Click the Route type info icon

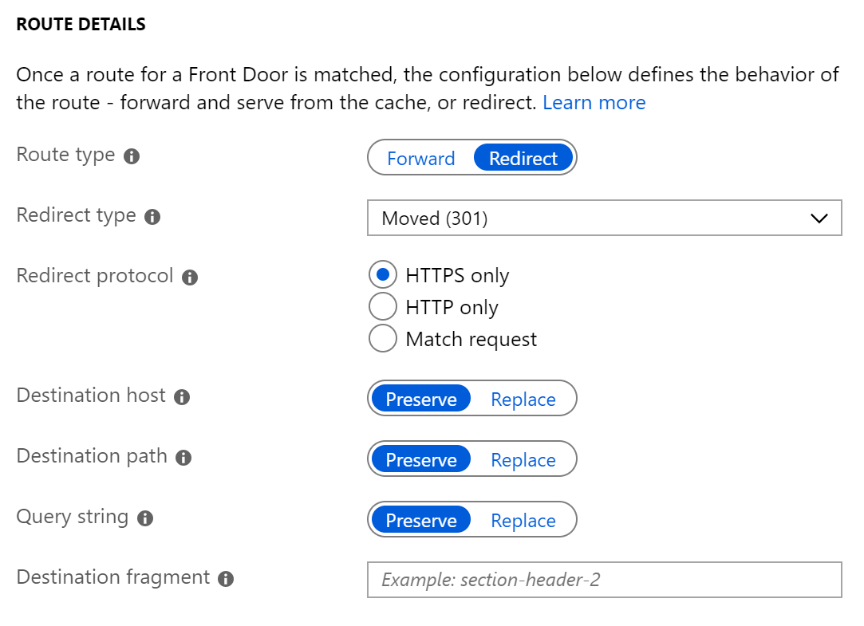pos(131,156)
